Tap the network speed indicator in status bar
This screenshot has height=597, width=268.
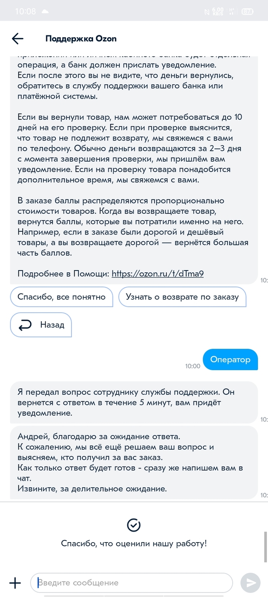pyautogui.click(x=218, y=12)
